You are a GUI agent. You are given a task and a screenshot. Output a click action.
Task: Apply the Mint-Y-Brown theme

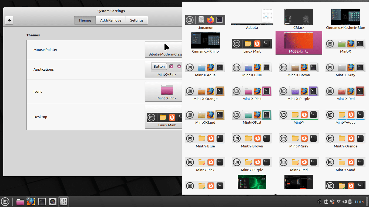point(252,141)
